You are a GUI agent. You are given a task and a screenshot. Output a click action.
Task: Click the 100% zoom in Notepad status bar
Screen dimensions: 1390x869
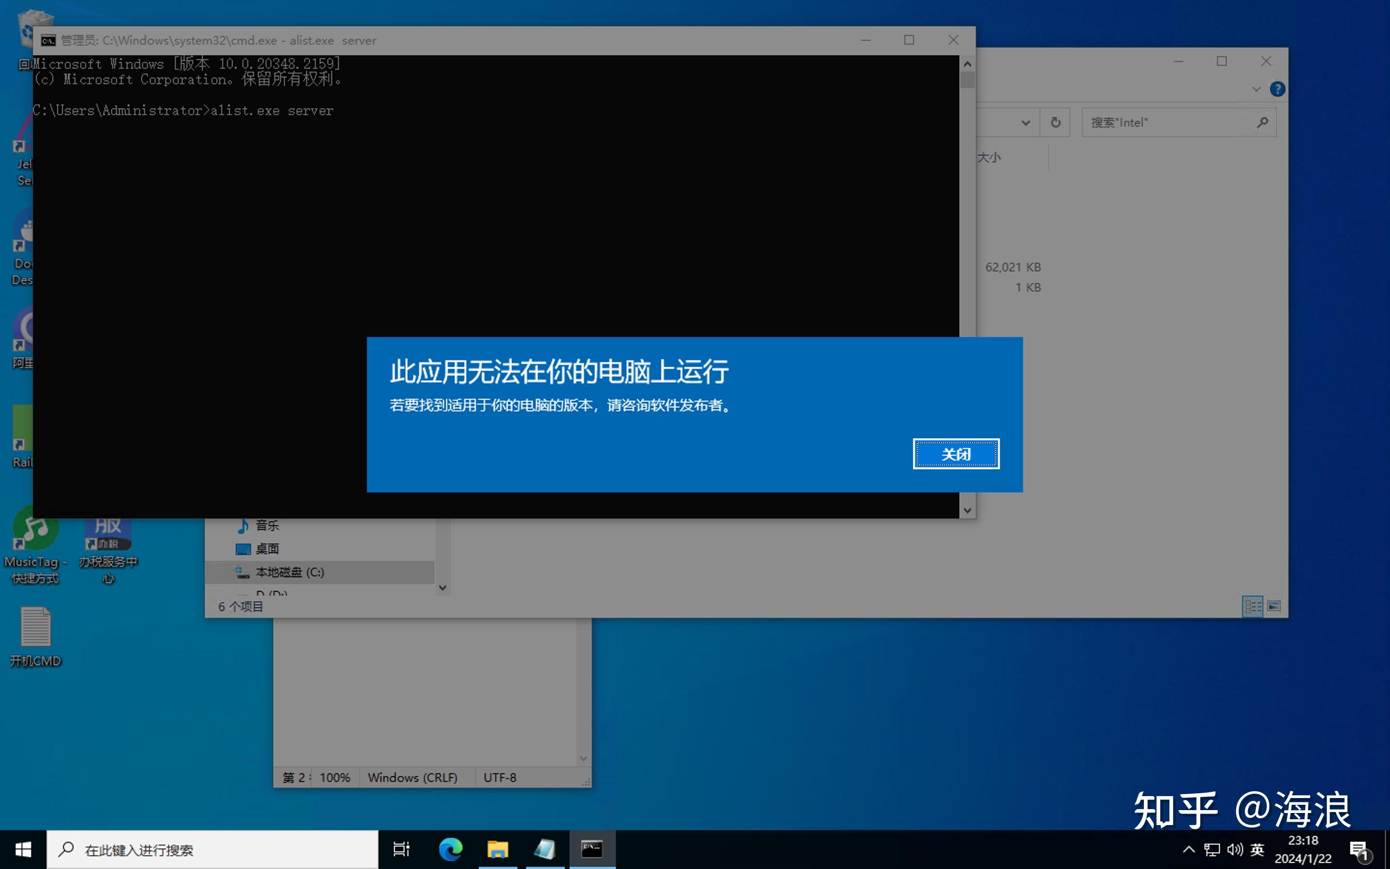click(x=334, y=778)
